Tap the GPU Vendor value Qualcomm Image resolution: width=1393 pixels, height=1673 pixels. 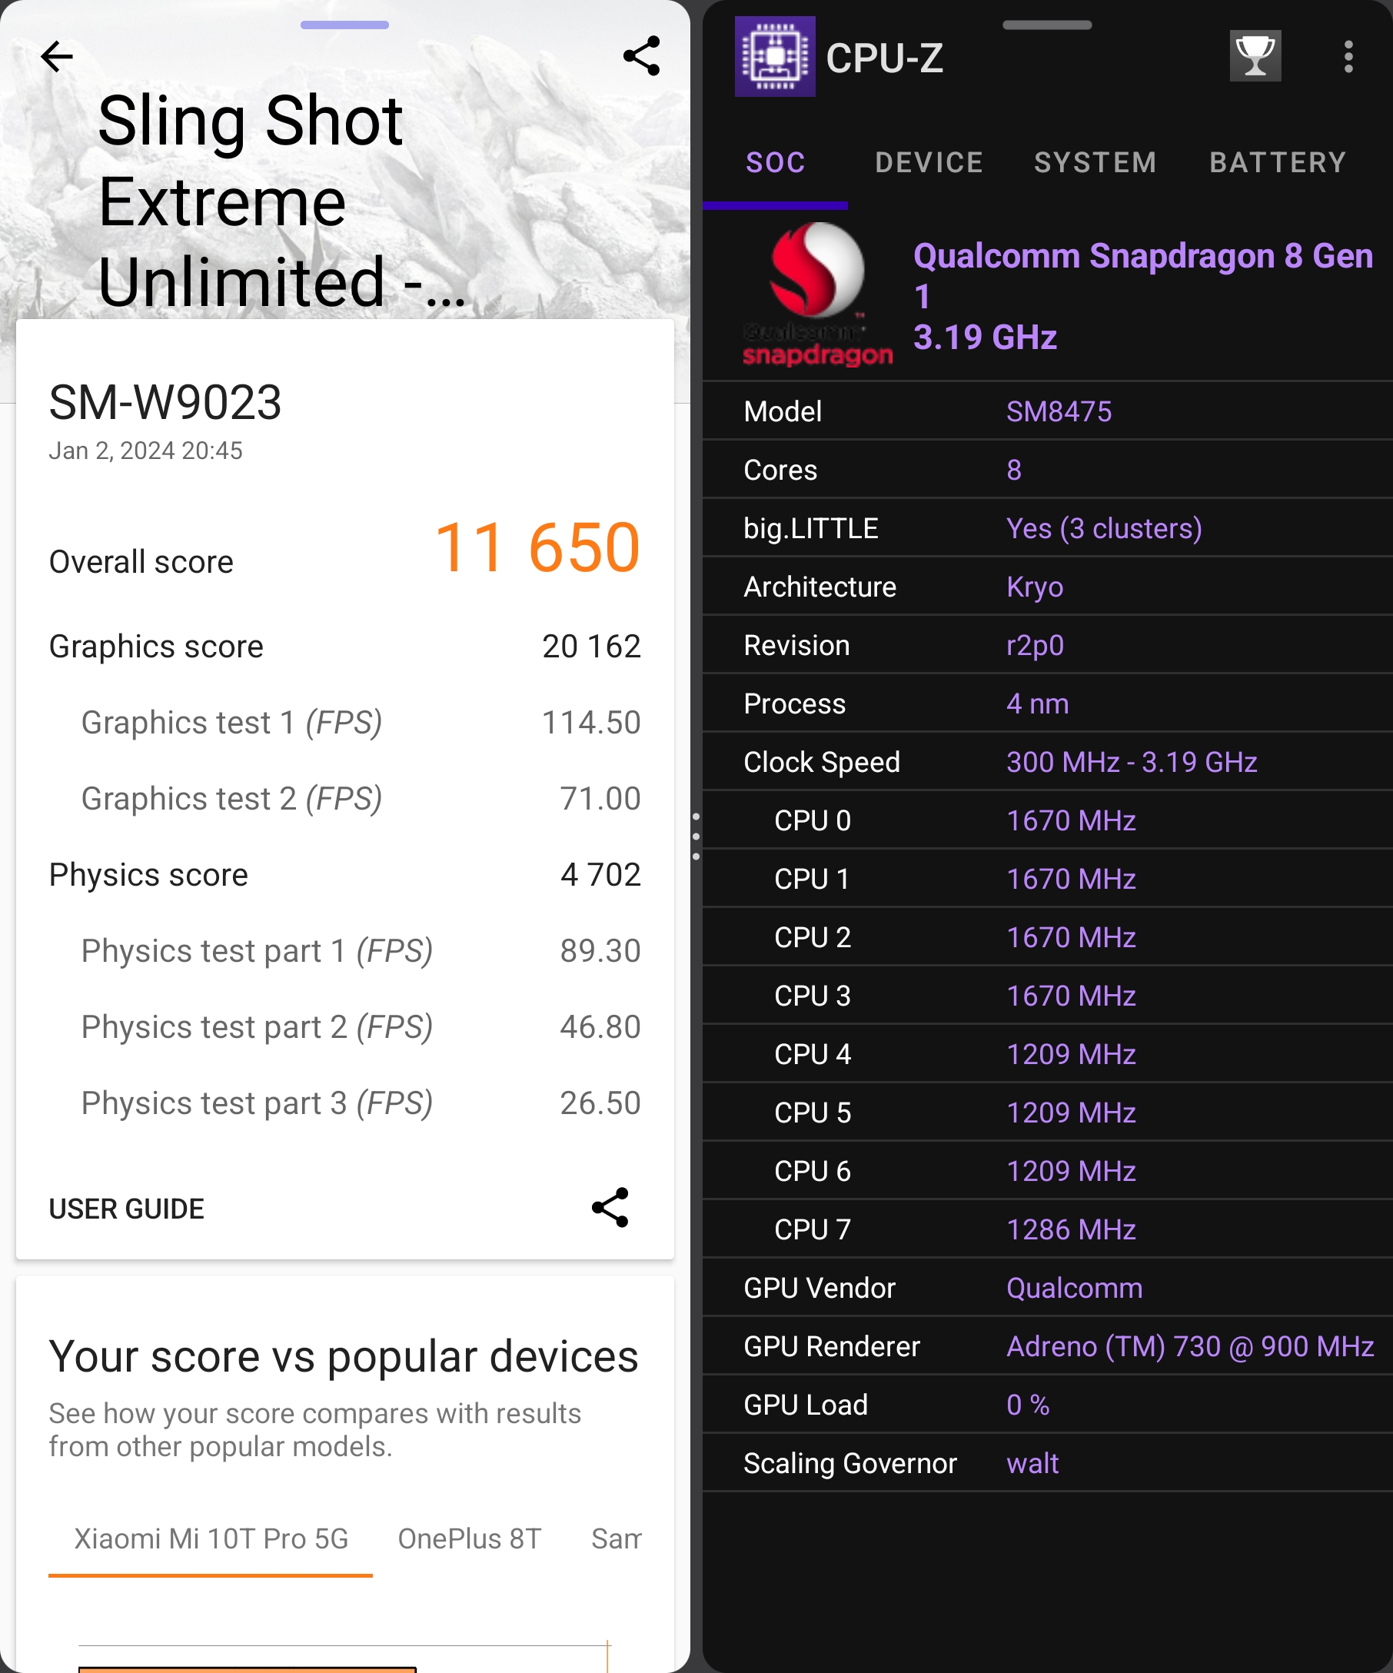[x=1075, y=1289]
